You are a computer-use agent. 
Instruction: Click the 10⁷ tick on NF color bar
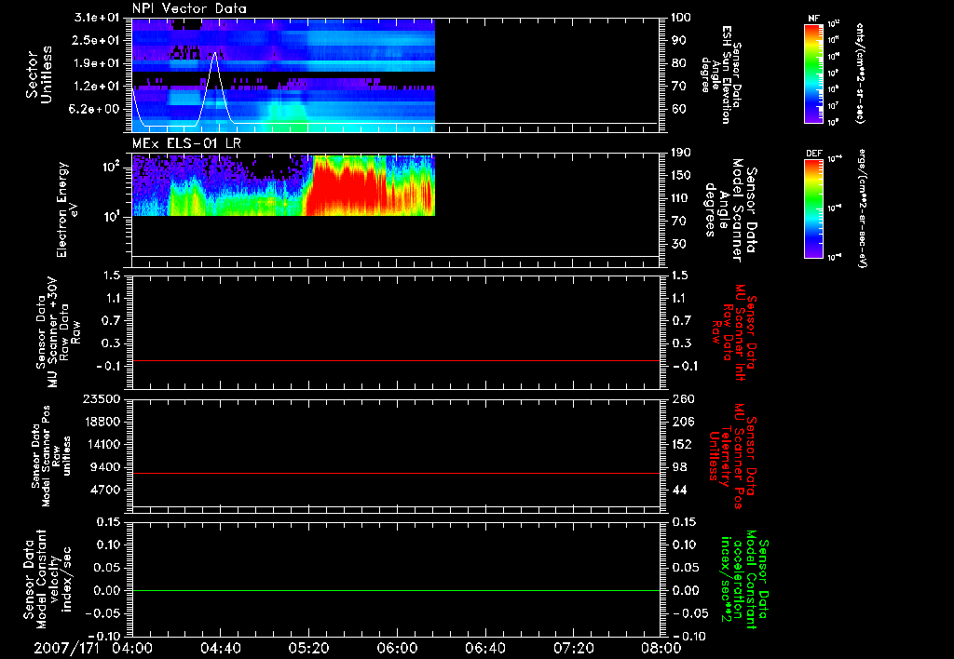coord(833,106)
